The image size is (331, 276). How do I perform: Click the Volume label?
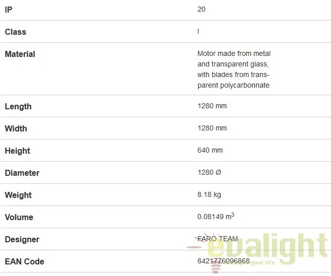(19, 217)
